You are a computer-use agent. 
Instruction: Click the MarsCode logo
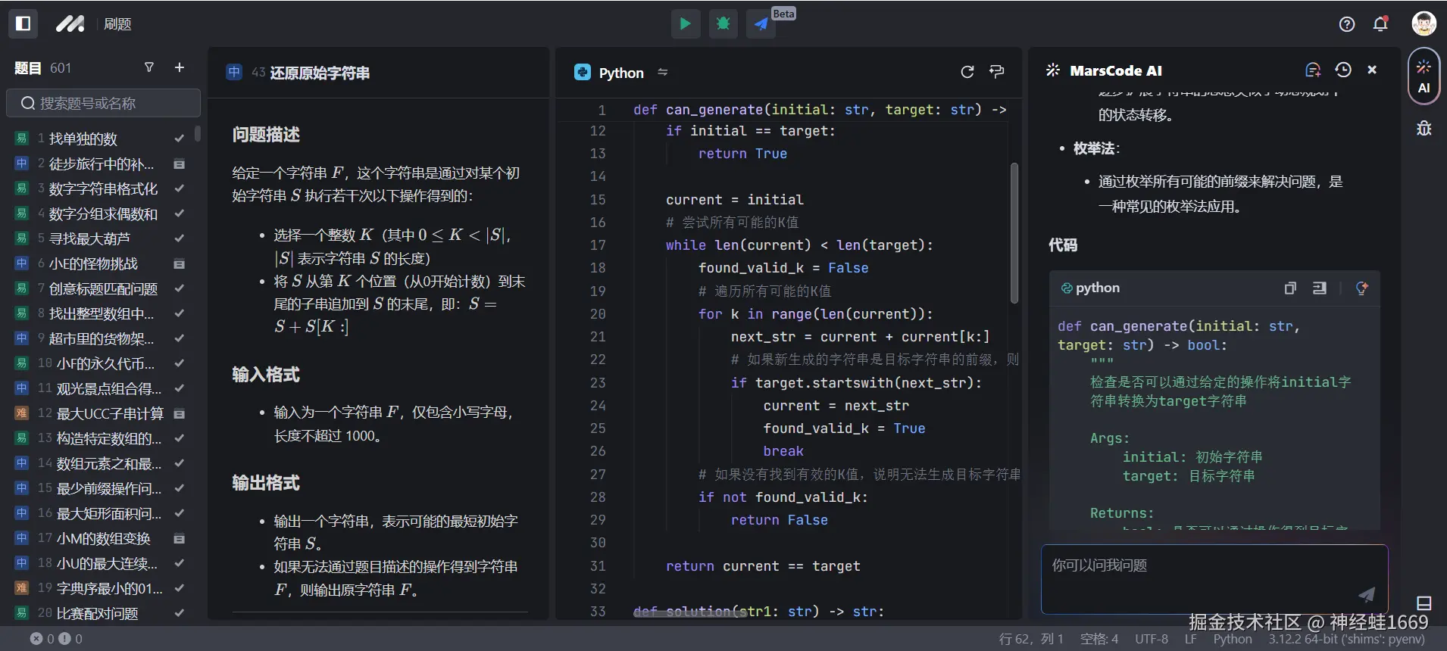point(70,23)
